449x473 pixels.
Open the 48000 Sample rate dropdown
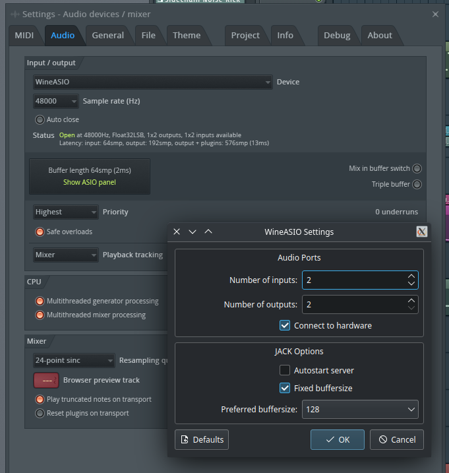[56, 101]
